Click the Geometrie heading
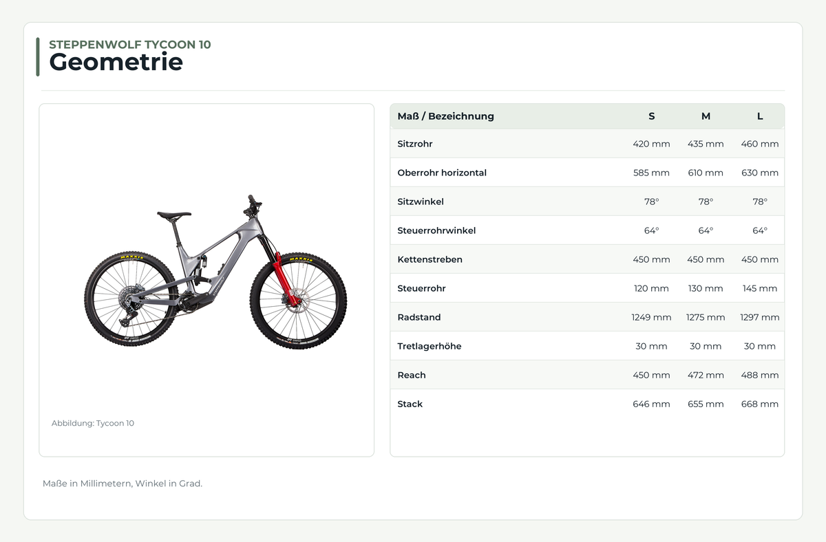826x542 pixels. [116, 62]
